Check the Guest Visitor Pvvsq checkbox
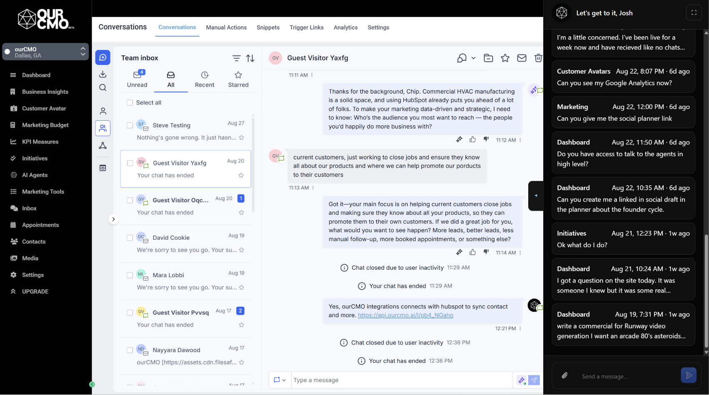The height and width of the screenshot is (395, 709). tap(130, 313)
